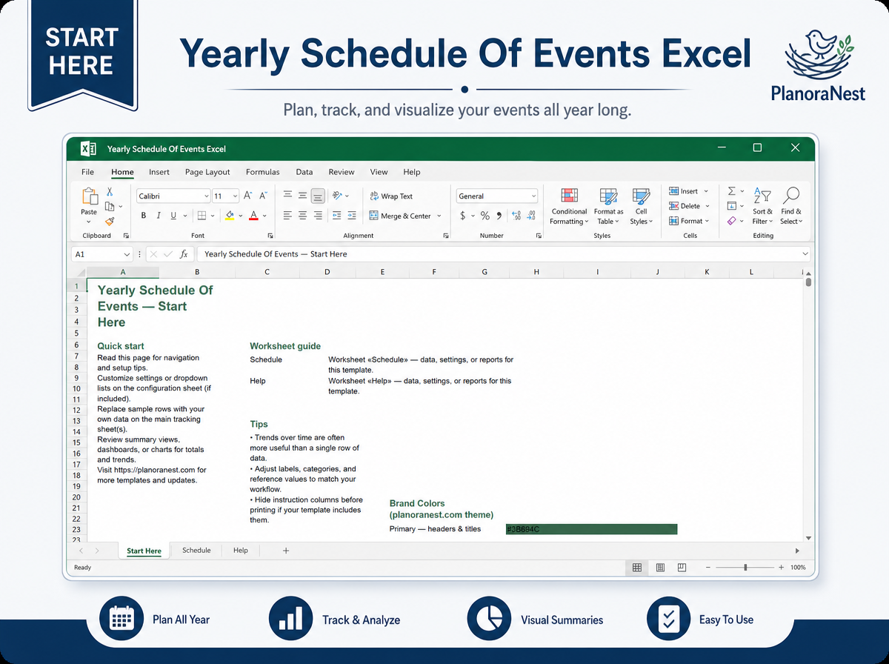Click the zoom in plus button
The width and height of the screenshot is (889, 664).
pyautogui.click(x=781, y=568)
